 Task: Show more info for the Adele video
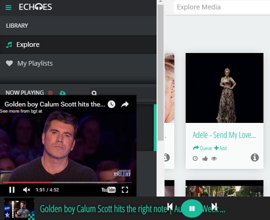[255, 158]
